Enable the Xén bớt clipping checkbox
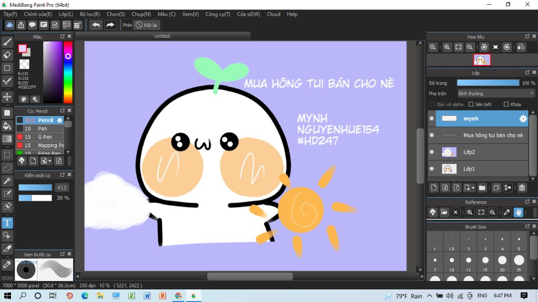The image size is (538, 302). pos(471,104)
